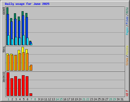This screenshot has height=102, width=130.
Task: Click the orange Sites legend label
Action: point(127,62)
